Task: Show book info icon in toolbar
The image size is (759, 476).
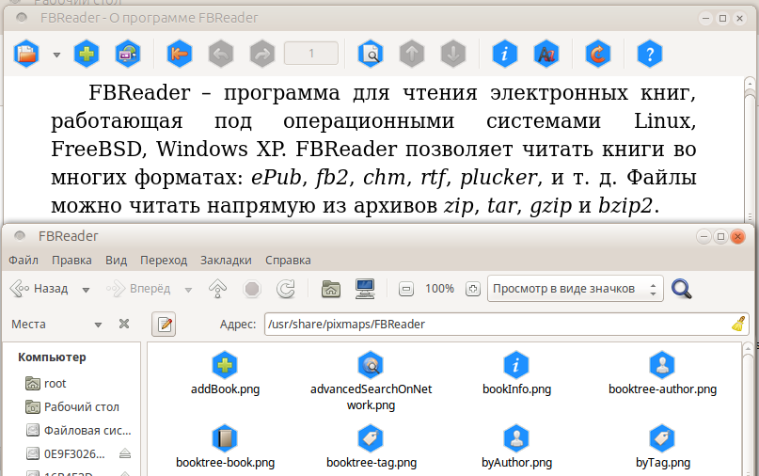Action: coord(505,54)
